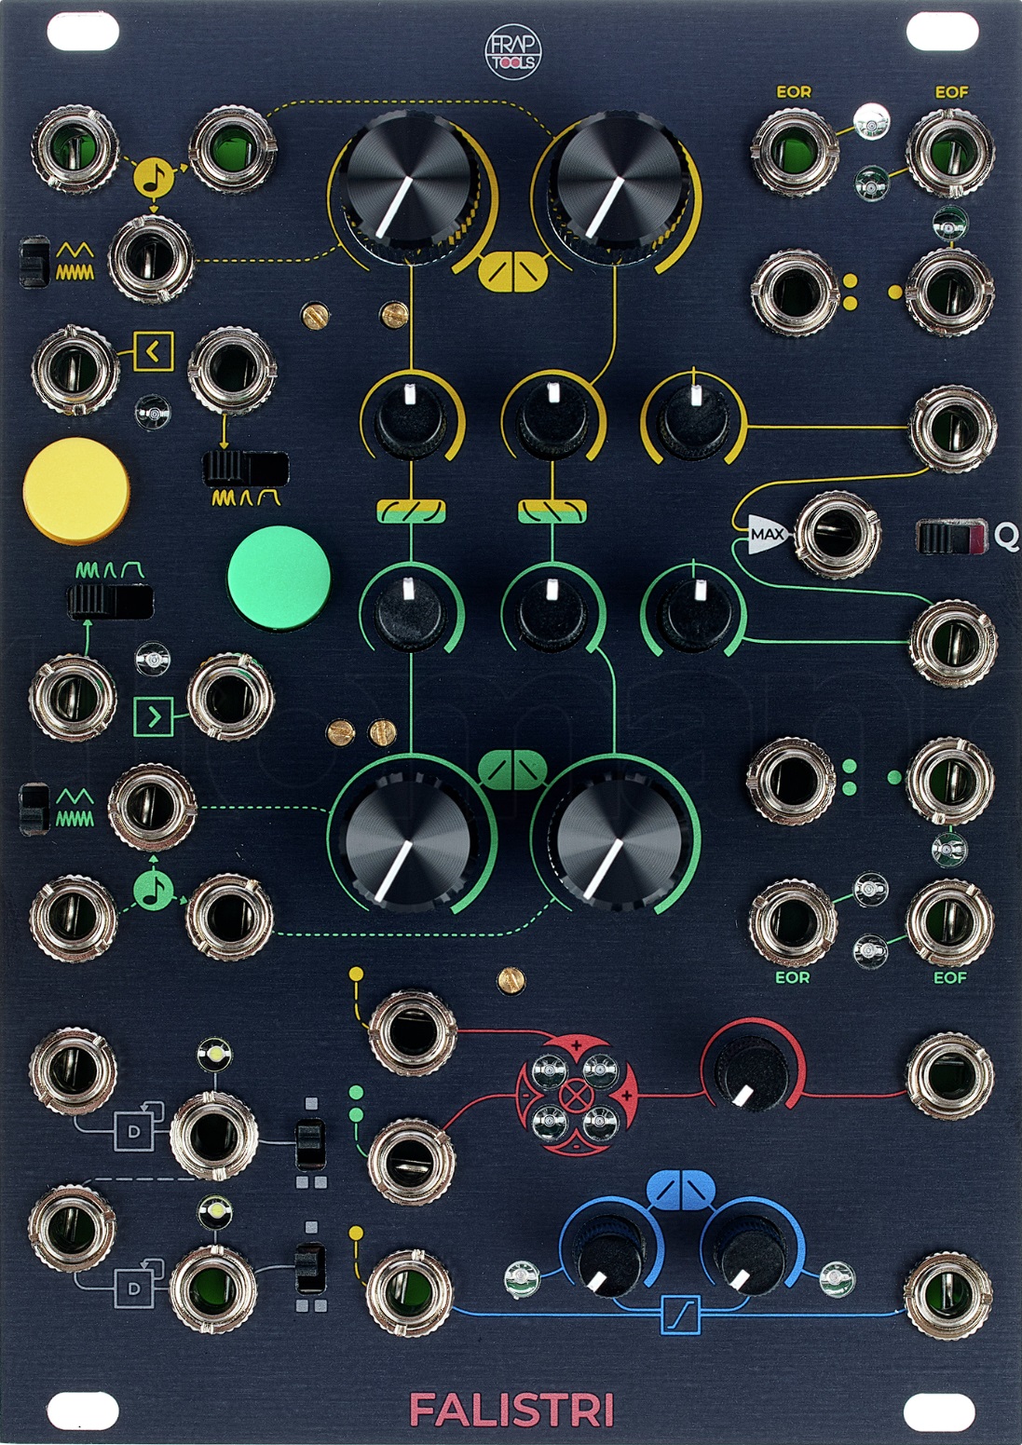Click yellow shape symbols below yellow three-way switch
Image resolution: width=1022 pixels, height=1445 pixels.
point(246,498)
